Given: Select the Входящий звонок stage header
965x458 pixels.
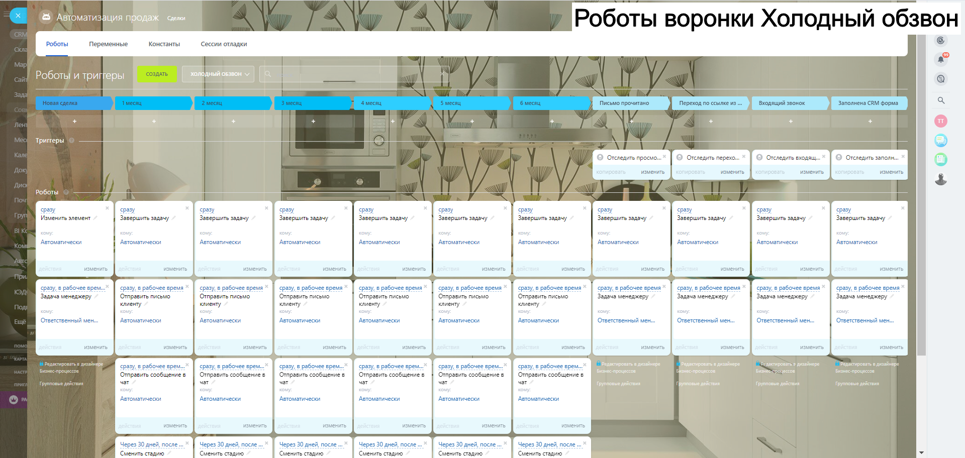Looking at the screenshot, I should [791, 103].
